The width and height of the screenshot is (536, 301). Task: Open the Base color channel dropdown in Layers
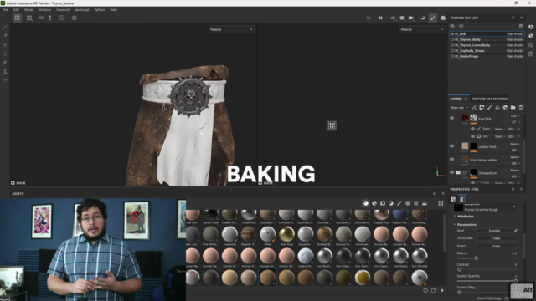pyautogui.click(x=459, y=108)
